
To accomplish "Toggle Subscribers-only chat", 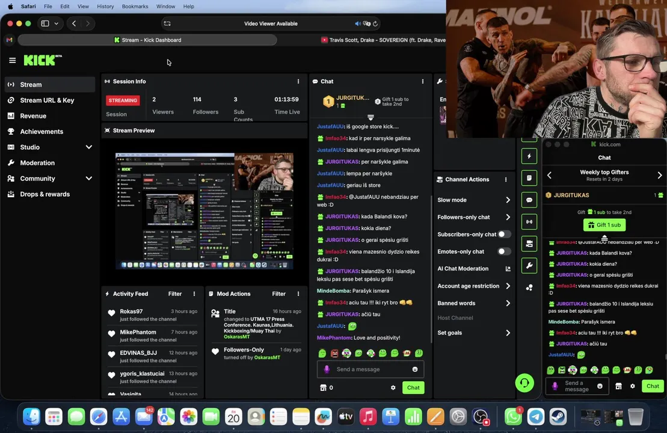I will point(504,235).
